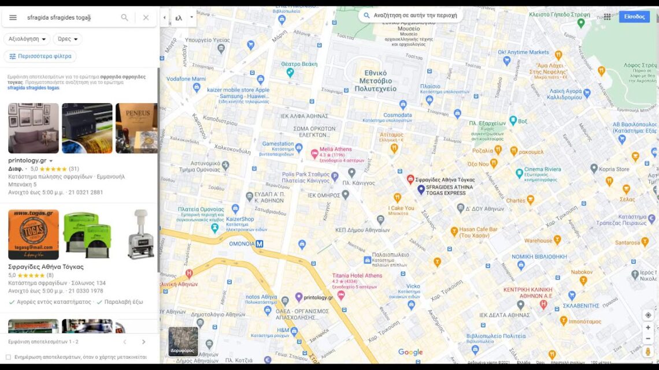The image size is (659, 370).
Task: Click Cosmodata store marker
Action: point(403,104)
